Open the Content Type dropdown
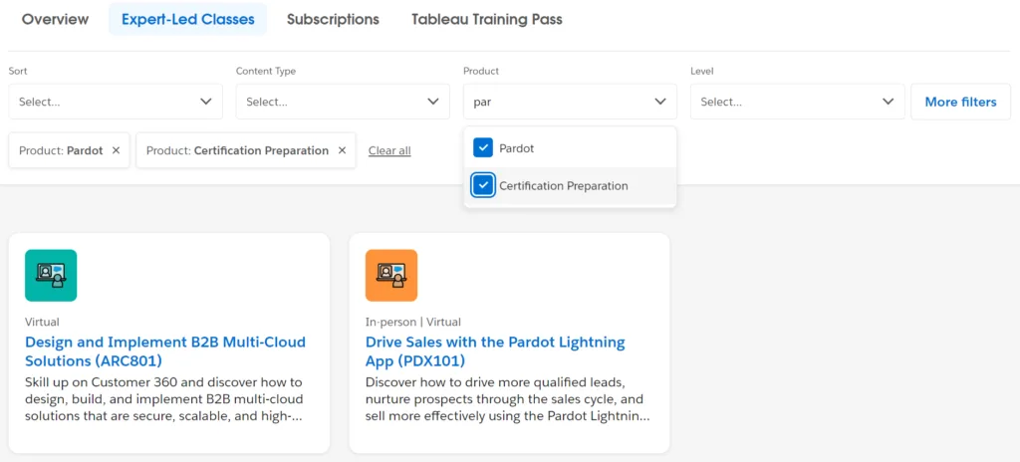Screen dimensions: 1020x462 point(343,102)
